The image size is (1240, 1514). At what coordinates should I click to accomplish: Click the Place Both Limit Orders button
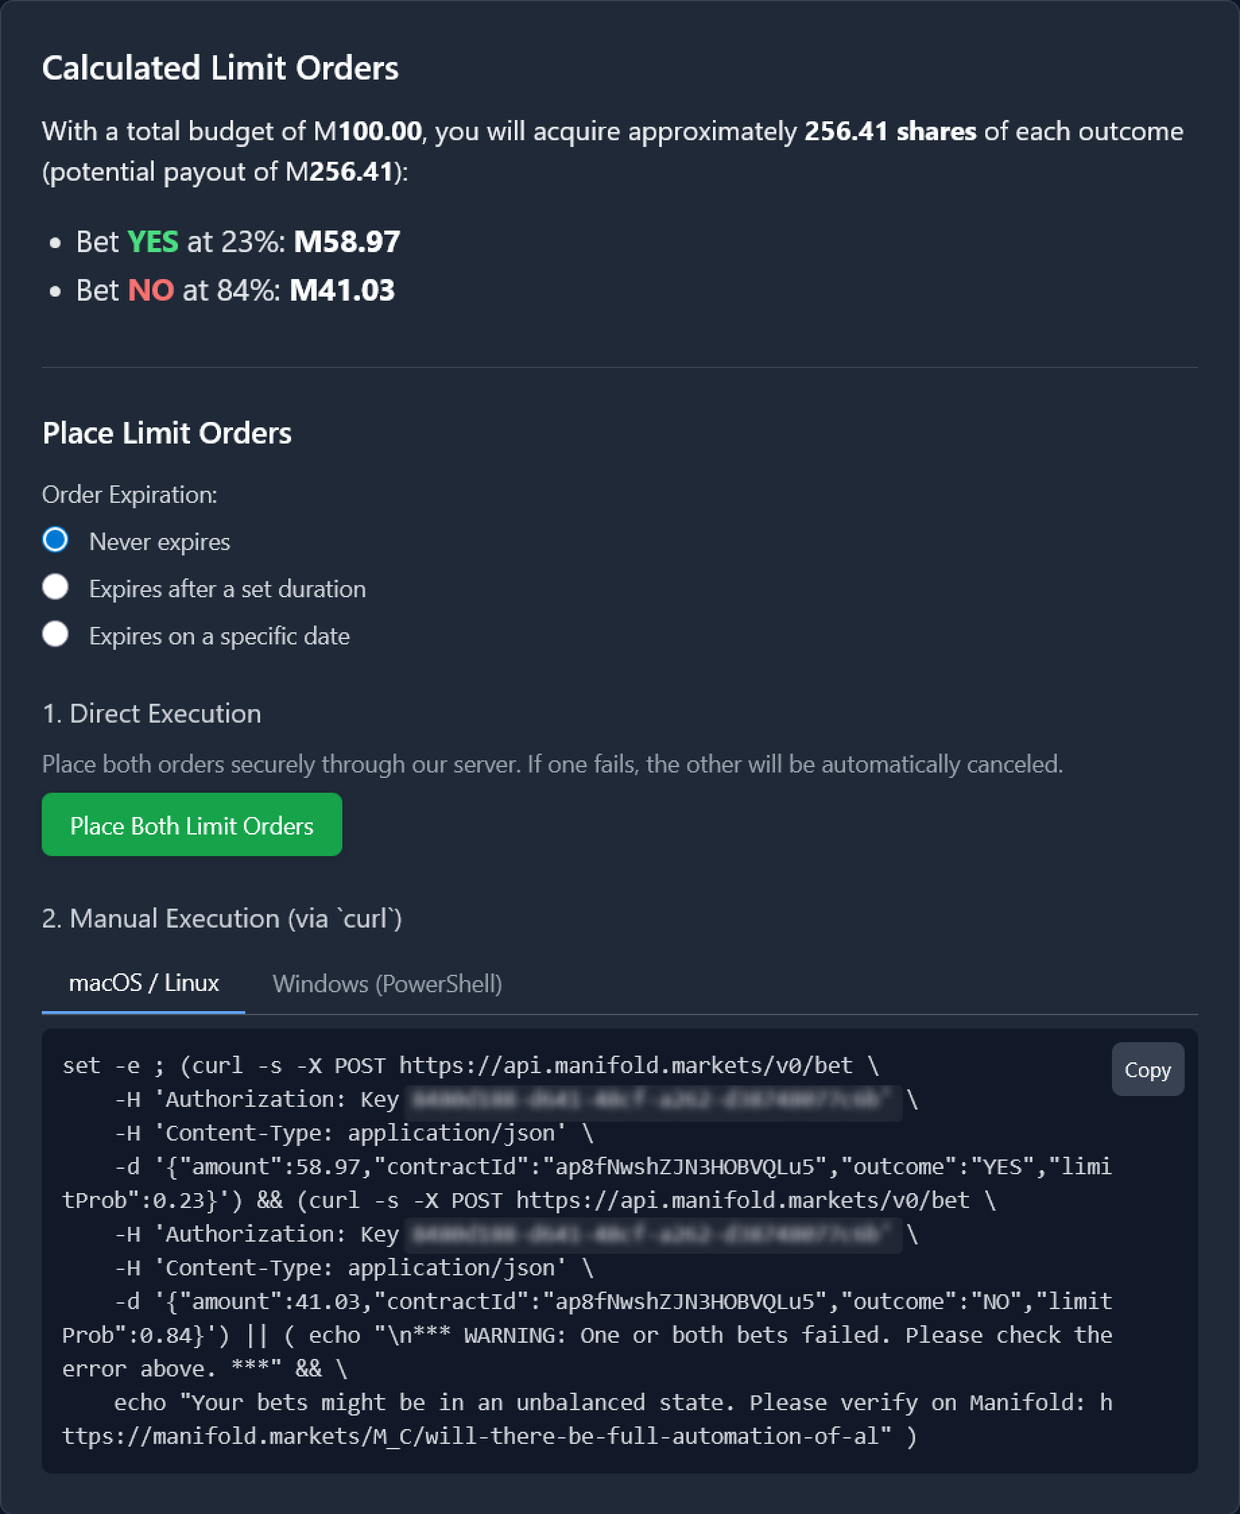[191, 824]
